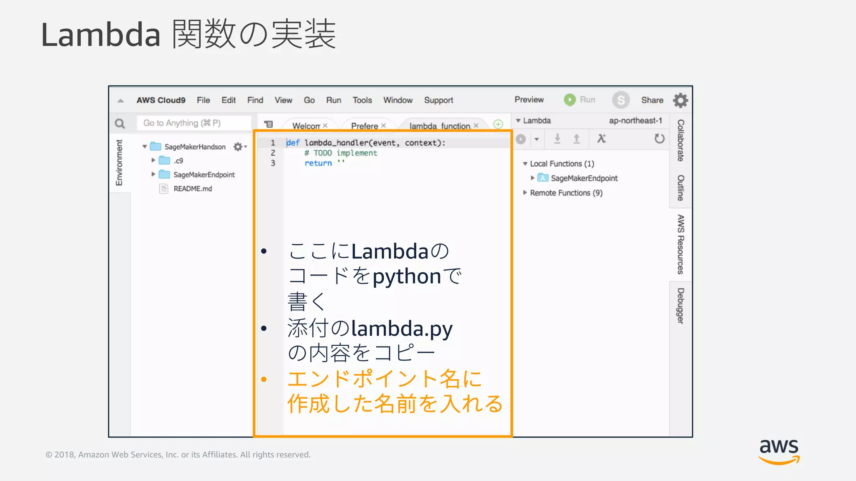Open the Run menu
The height and width of the screenshot is (481, 856).
pos(334,100)
